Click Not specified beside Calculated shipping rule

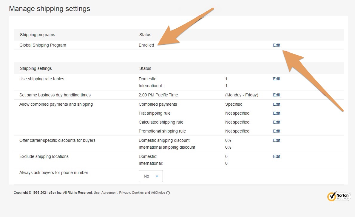tap(237, 122)
